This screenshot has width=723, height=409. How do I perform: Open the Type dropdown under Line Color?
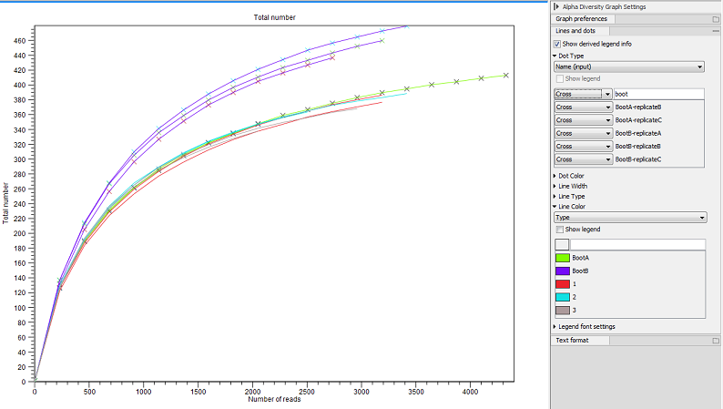[629, 218]
